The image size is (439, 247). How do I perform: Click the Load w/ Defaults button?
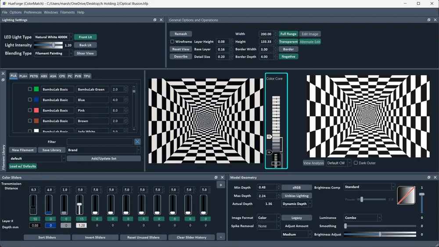[x=23, y=166]
